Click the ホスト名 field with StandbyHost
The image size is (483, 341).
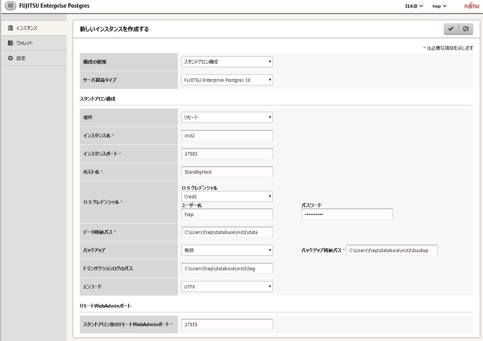[227, 172]
